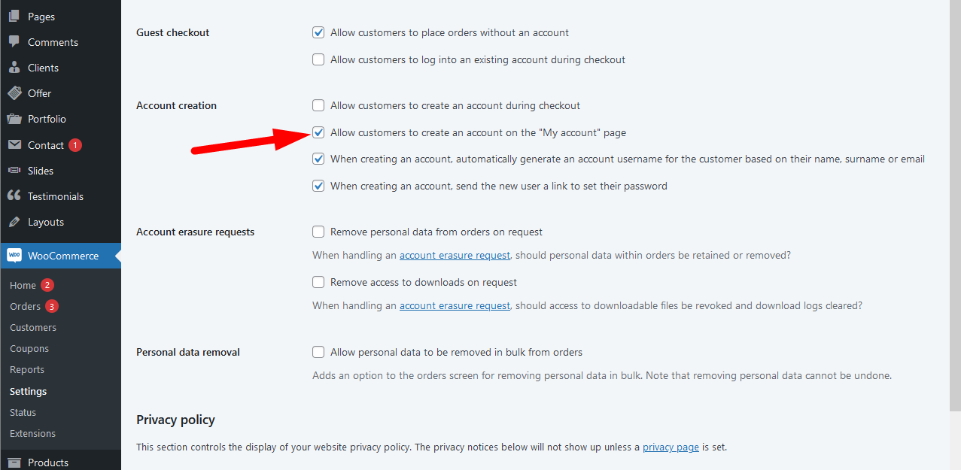Click the Offer tag icon
The image size is (961, 470).
[x=14, y=93]
